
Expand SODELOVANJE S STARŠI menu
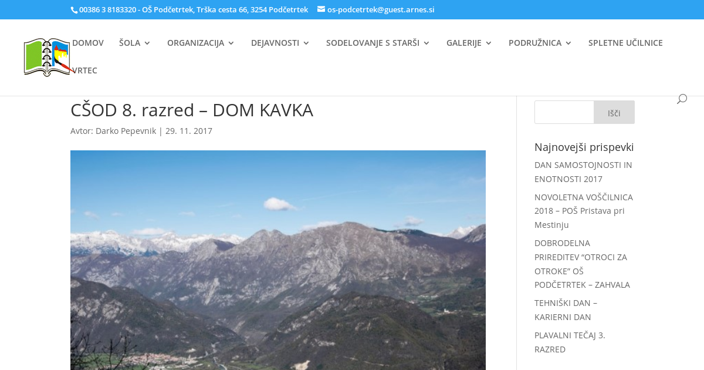(377, 43)
